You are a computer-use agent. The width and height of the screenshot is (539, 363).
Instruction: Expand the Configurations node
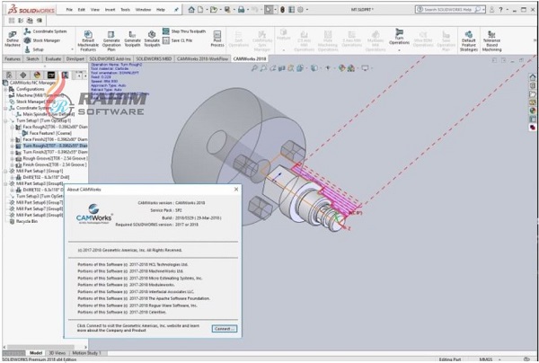click(5, 89)
